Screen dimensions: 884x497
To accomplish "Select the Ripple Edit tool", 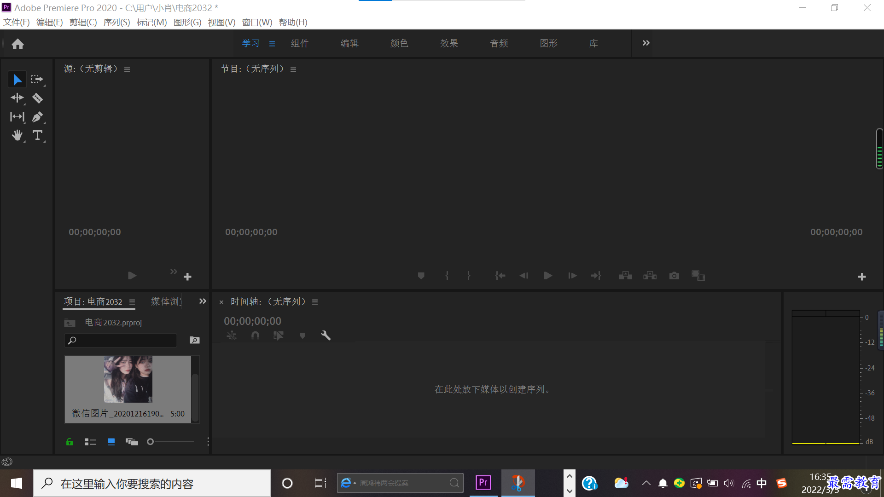I will (17, 98).
